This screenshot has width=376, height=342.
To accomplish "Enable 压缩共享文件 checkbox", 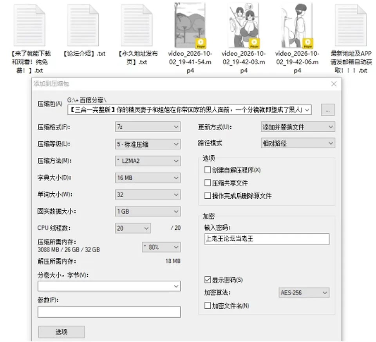I will 208,183.
